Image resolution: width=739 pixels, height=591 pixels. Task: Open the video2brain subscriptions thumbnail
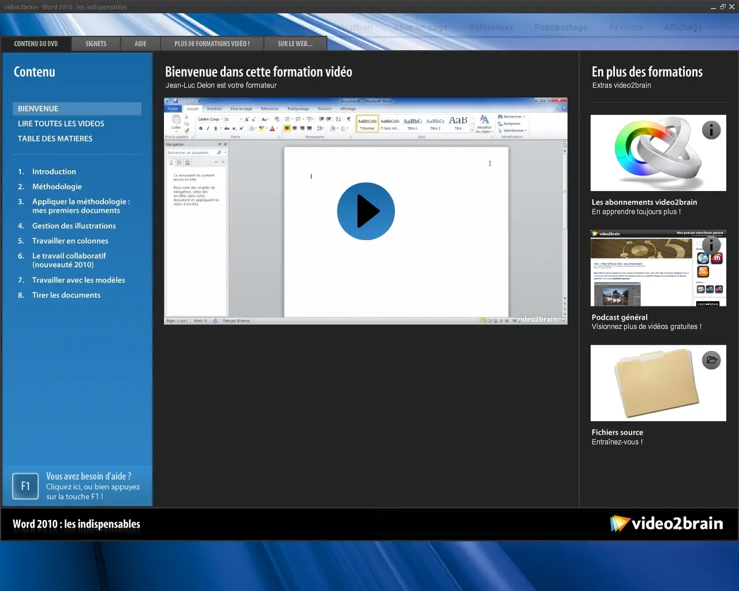tap(658, 153)
